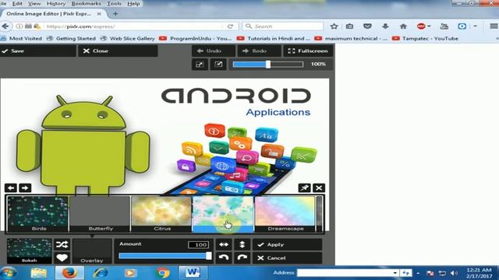Image resolution: width=499 pixels, height=280 pixels.
Task: Click previous overlay arrow icon
Action: (11, 188)
